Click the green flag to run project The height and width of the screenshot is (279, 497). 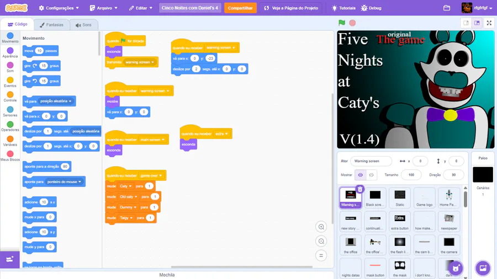pos(342,23)
